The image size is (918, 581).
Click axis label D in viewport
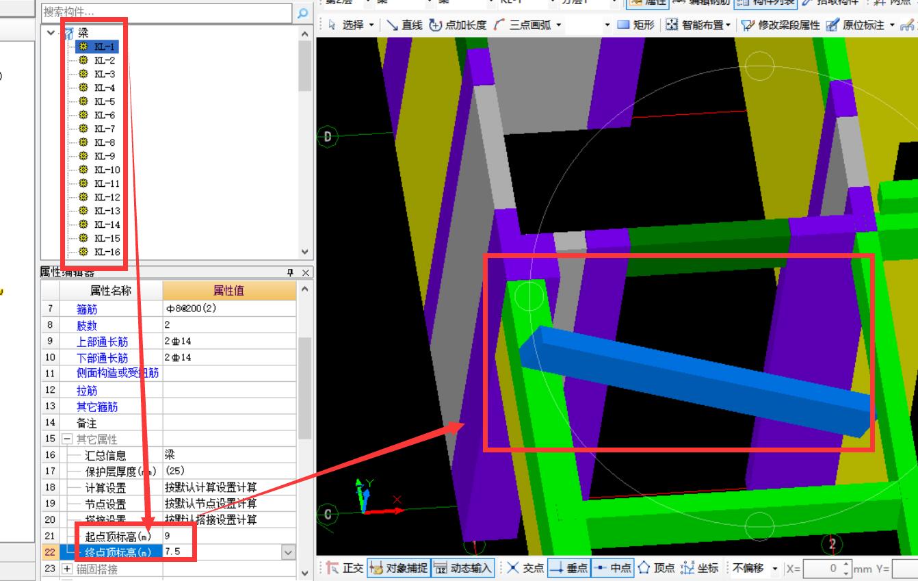click(328, 136)
